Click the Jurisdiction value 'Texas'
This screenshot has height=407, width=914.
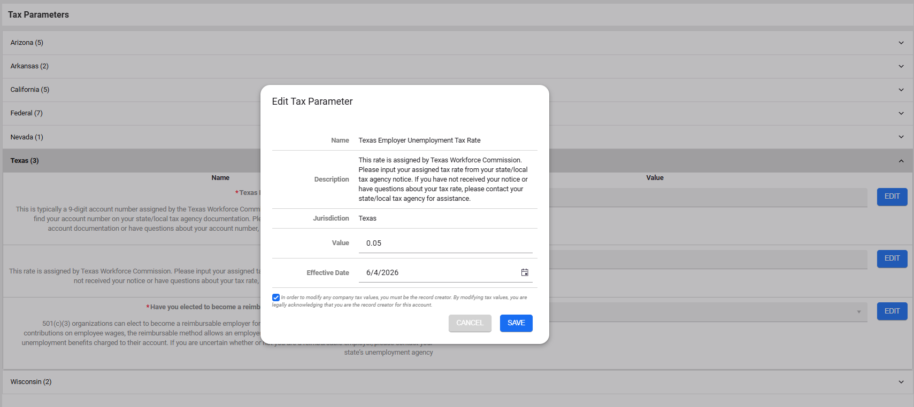[367, 218]
